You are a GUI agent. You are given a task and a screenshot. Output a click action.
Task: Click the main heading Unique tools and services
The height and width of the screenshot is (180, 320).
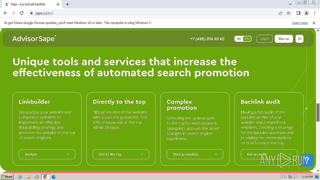point(131,67)
